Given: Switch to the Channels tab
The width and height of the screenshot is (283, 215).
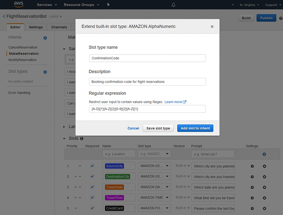Looking at the screenshot, I should tap(59, 27).
